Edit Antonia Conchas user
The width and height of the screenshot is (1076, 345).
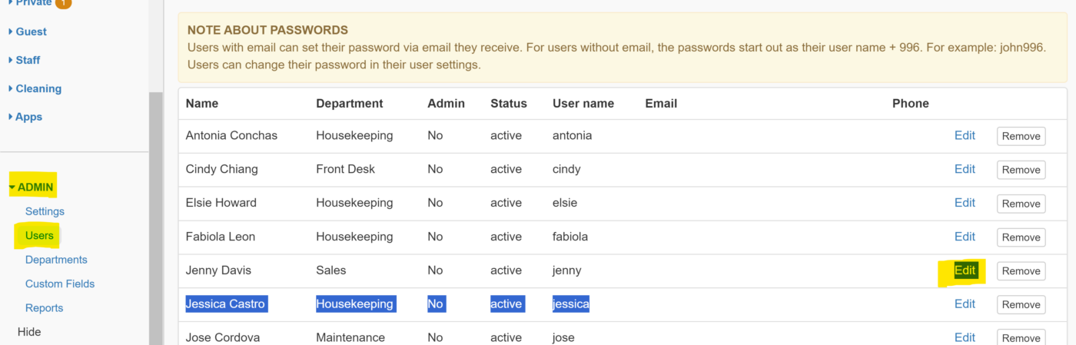(x=965, y=135)
